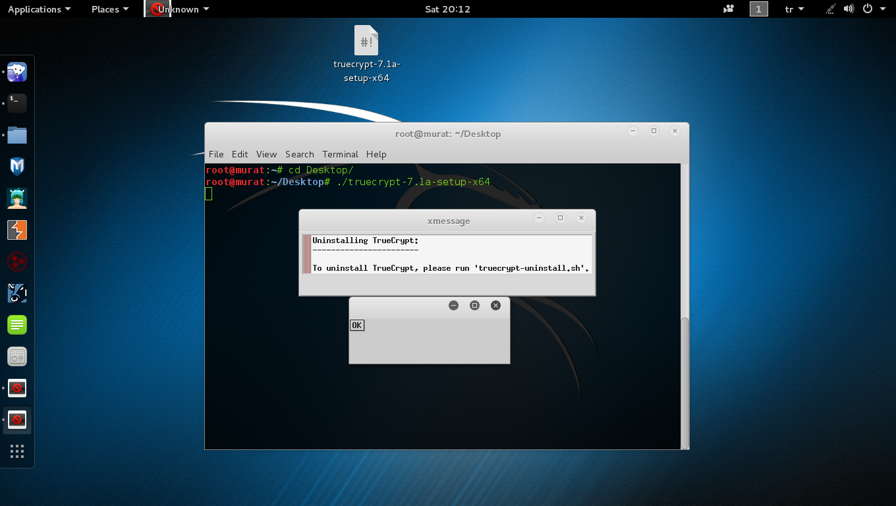Open the terminal's Search menu

point(299,154)
